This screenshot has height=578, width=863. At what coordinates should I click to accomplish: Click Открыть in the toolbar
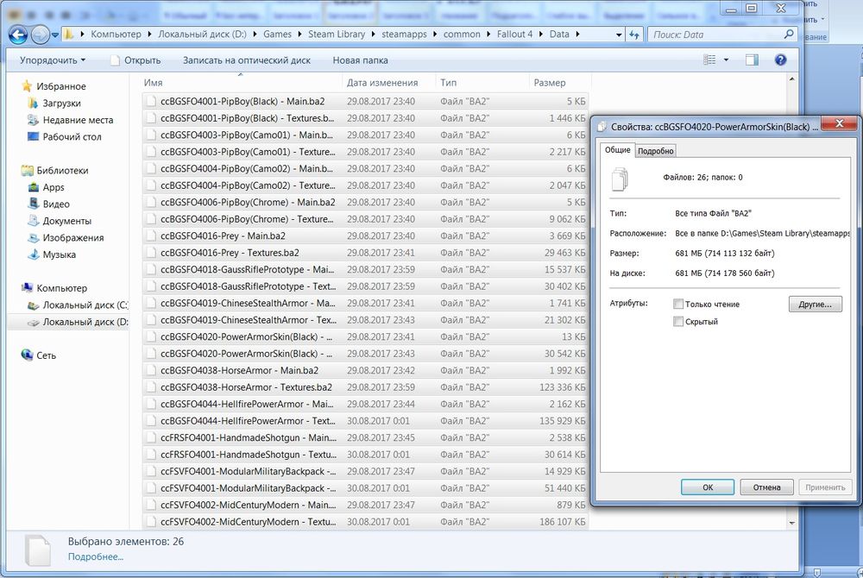(135, 60)
